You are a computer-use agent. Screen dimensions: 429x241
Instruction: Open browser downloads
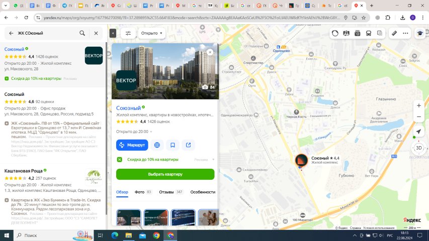[x=402, y=18]
